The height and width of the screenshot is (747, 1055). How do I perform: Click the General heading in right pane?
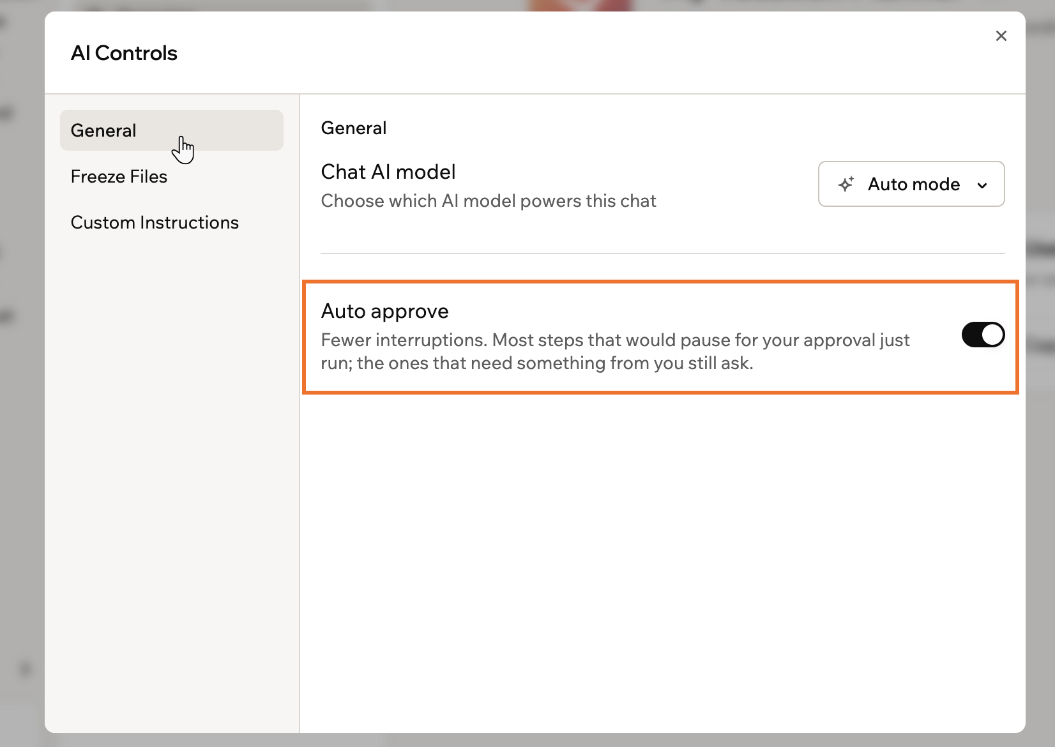[354, 128]
